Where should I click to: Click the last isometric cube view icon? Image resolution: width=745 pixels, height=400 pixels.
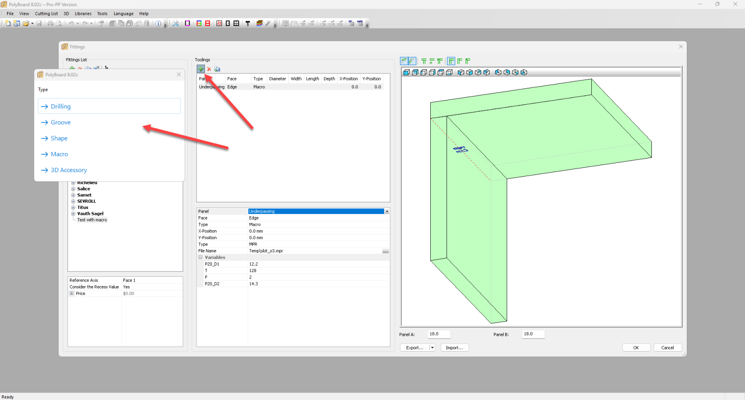(x=524, y=73)
